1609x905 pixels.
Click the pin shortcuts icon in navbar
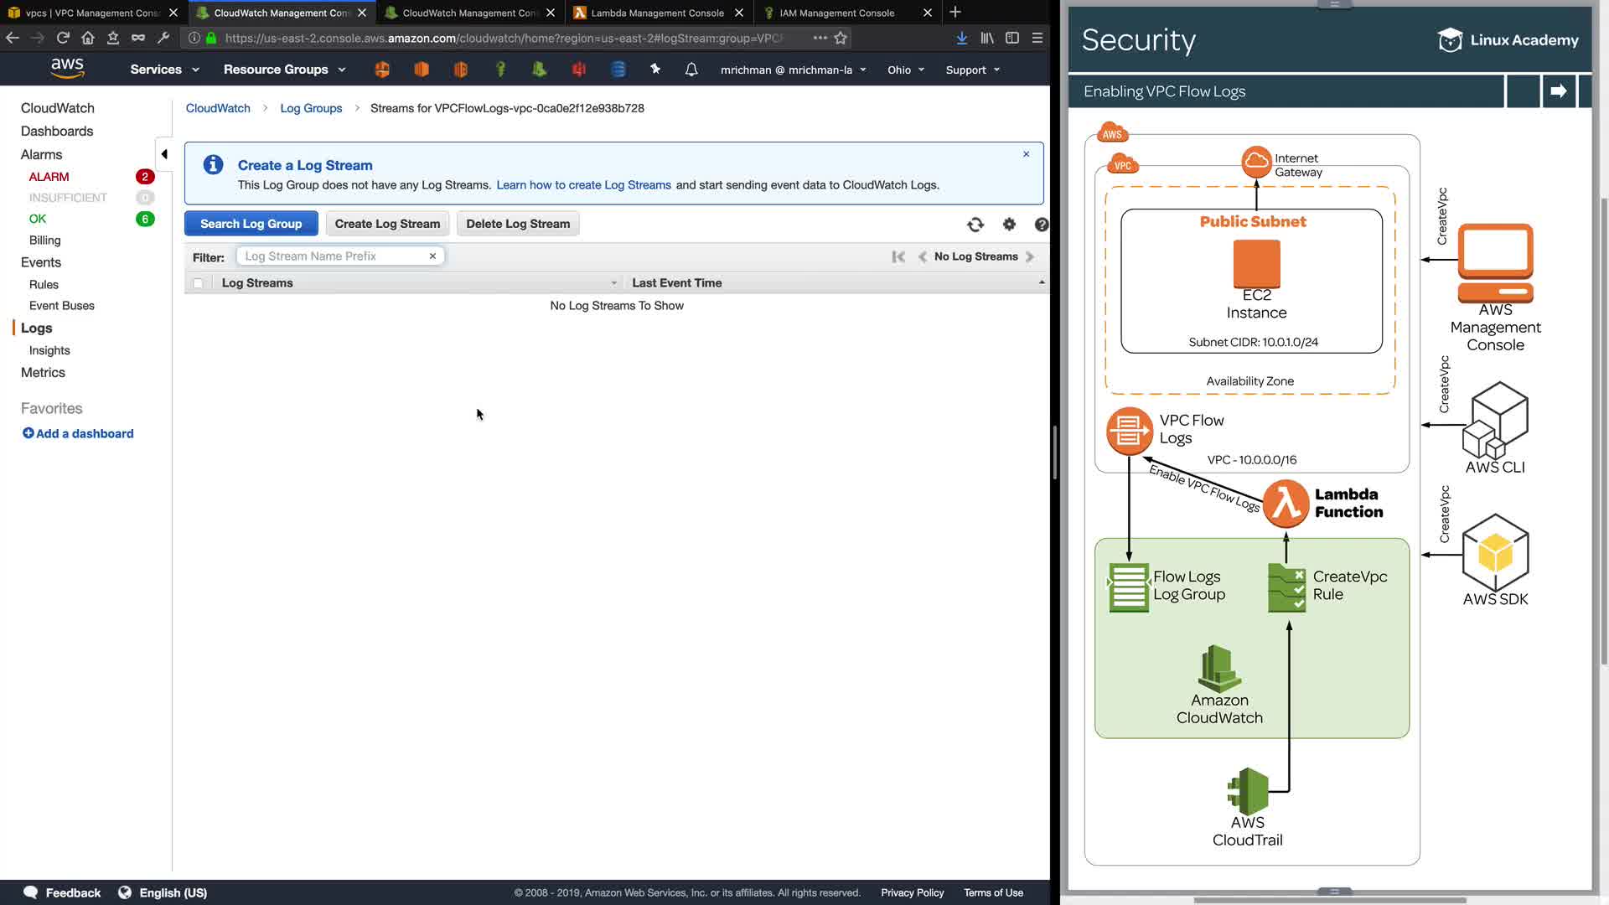coord(655,70)
